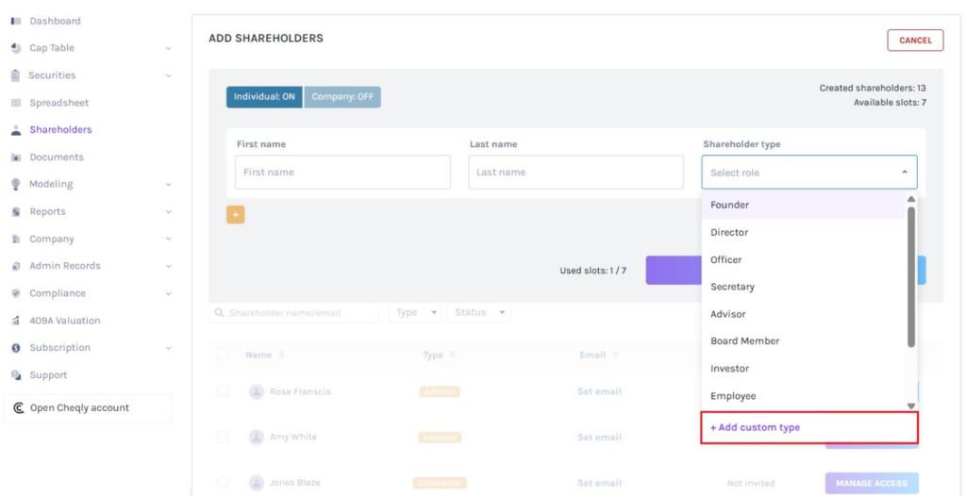The height and width of the screenshot is (496, 966).
Task: Expand the Reports menu chevron
Action: click(x=168, y=212)
